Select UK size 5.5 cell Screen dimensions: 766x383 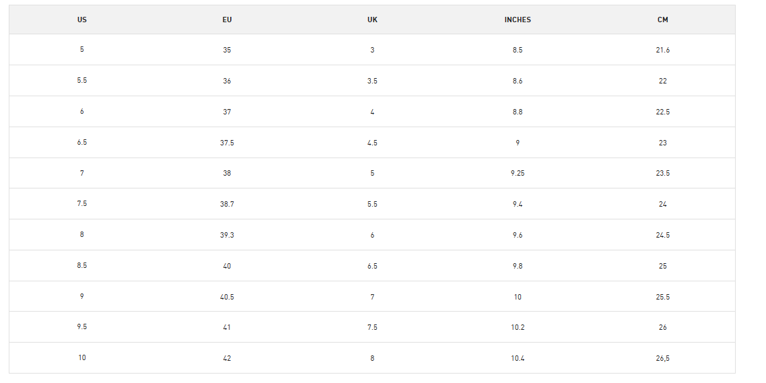372,204
